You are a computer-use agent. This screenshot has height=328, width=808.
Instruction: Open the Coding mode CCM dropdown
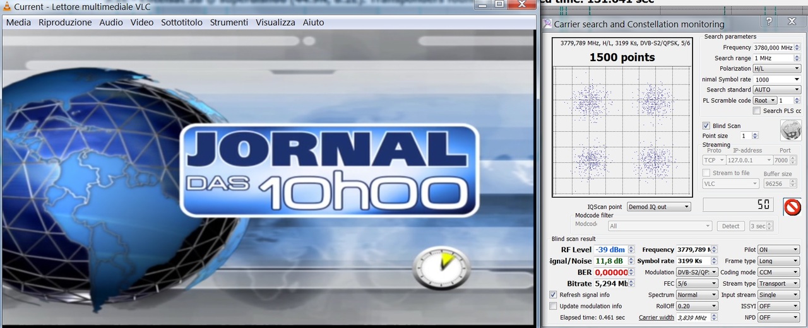(x=778, y=272)
